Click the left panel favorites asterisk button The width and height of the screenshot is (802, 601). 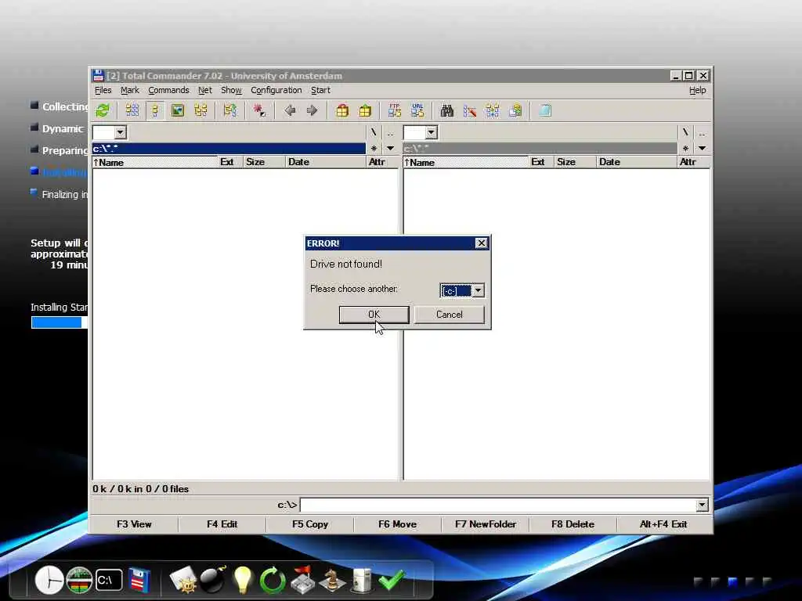(374, 148)
